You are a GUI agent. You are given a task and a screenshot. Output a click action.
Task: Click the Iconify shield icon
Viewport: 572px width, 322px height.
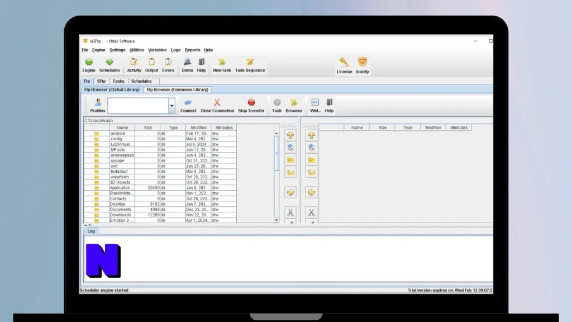point(362,62)
